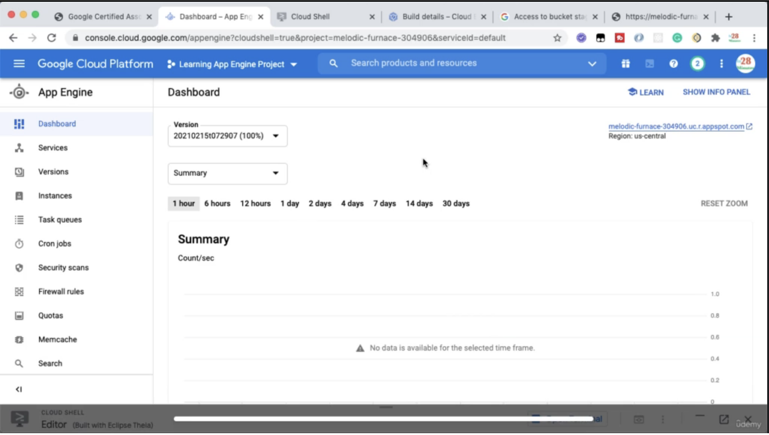Expand the search bar dropdown arrow
769x435 pixels.
tap(592, 64)
